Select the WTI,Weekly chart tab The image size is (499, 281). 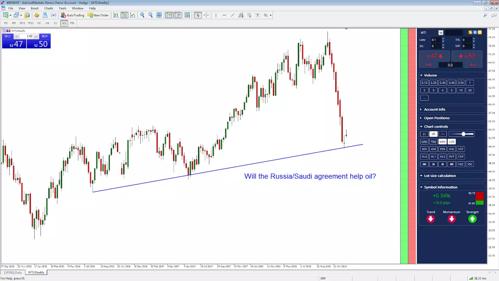tap(36, 272)
